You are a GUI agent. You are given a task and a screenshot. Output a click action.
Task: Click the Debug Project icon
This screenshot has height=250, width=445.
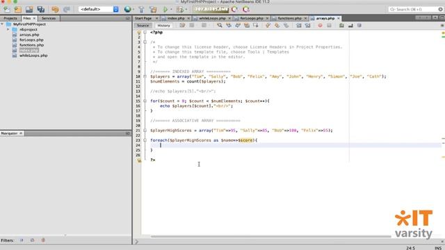coord(180,9)
